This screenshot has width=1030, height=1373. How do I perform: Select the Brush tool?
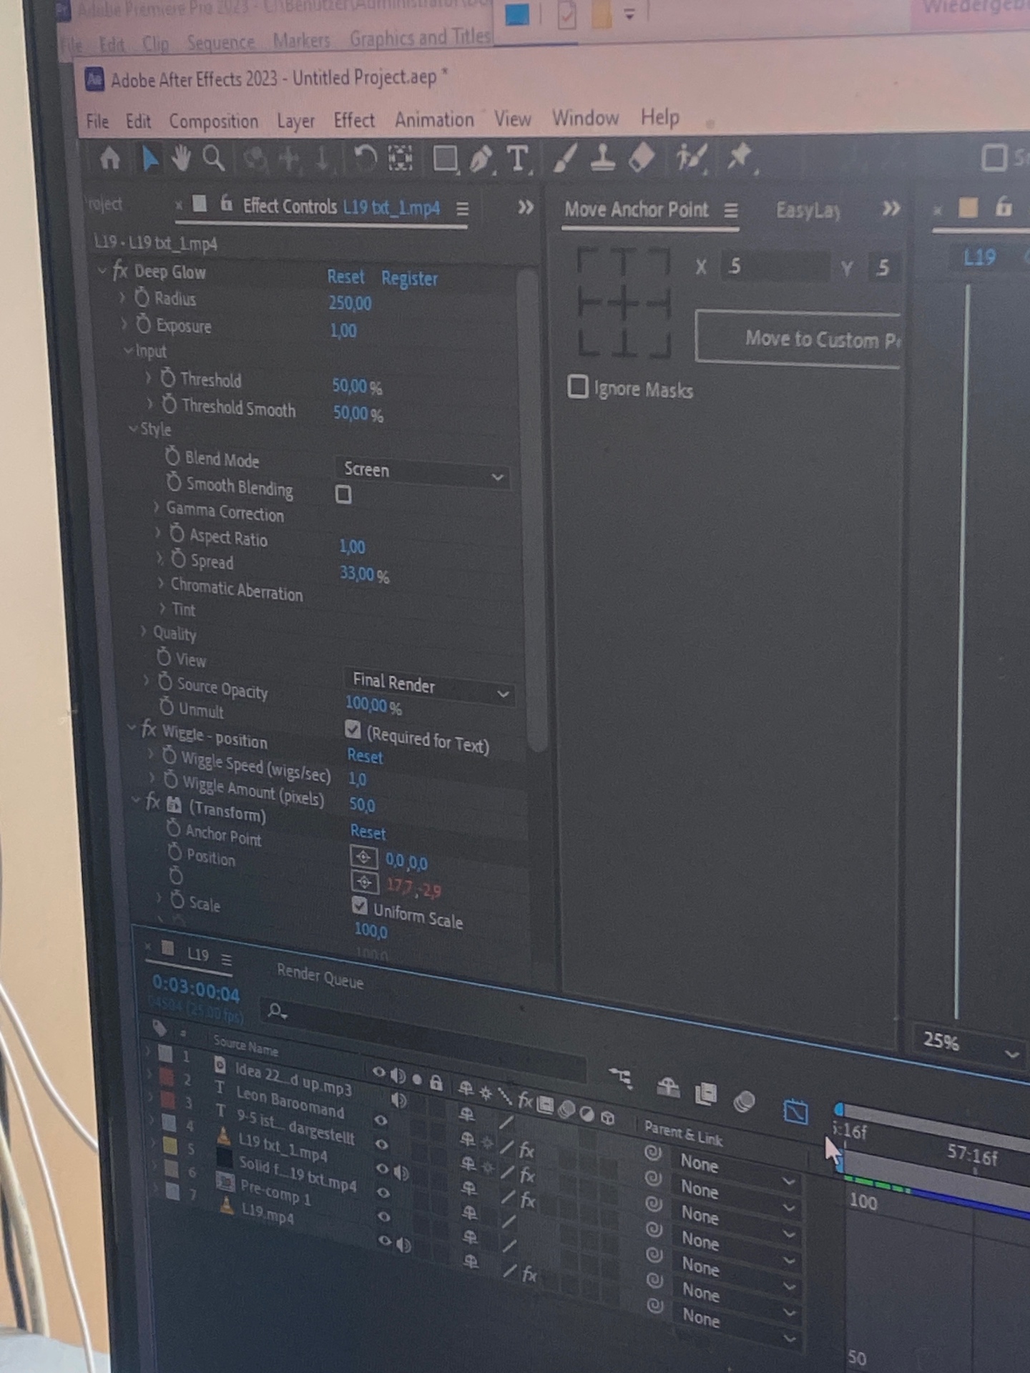point(564,159)
